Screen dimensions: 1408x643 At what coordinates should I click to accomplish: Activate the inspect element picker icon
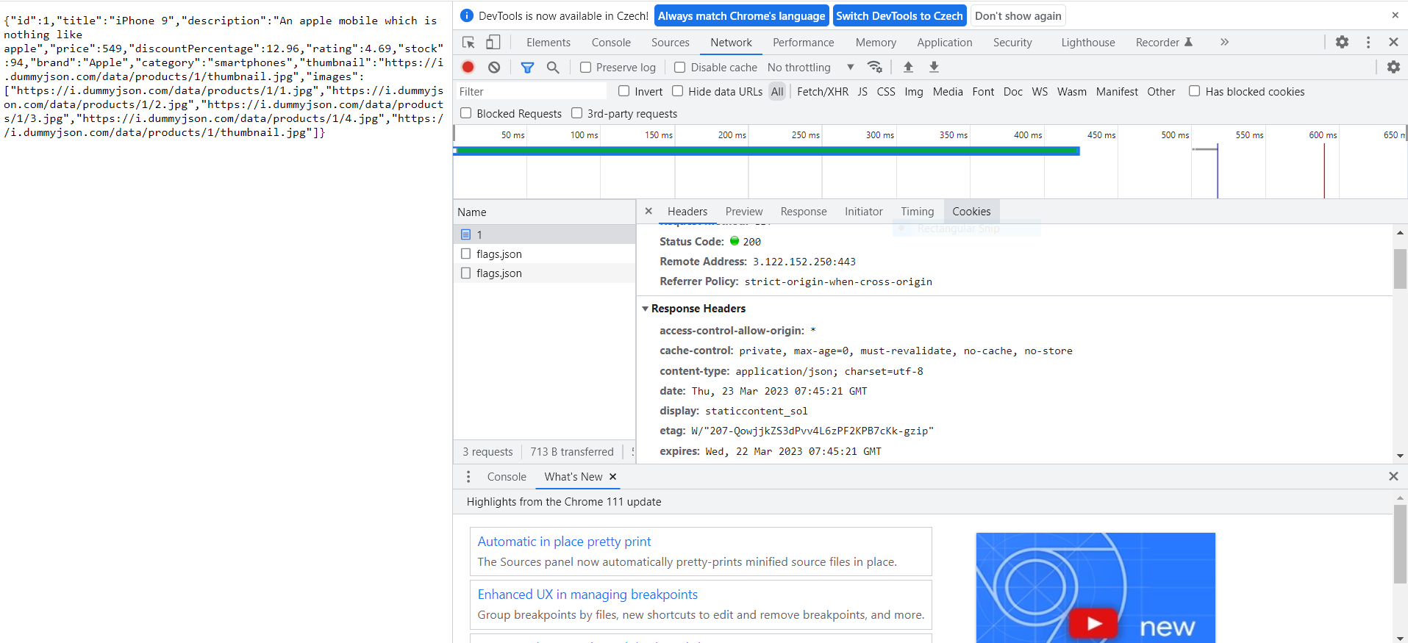coord(468,43)
